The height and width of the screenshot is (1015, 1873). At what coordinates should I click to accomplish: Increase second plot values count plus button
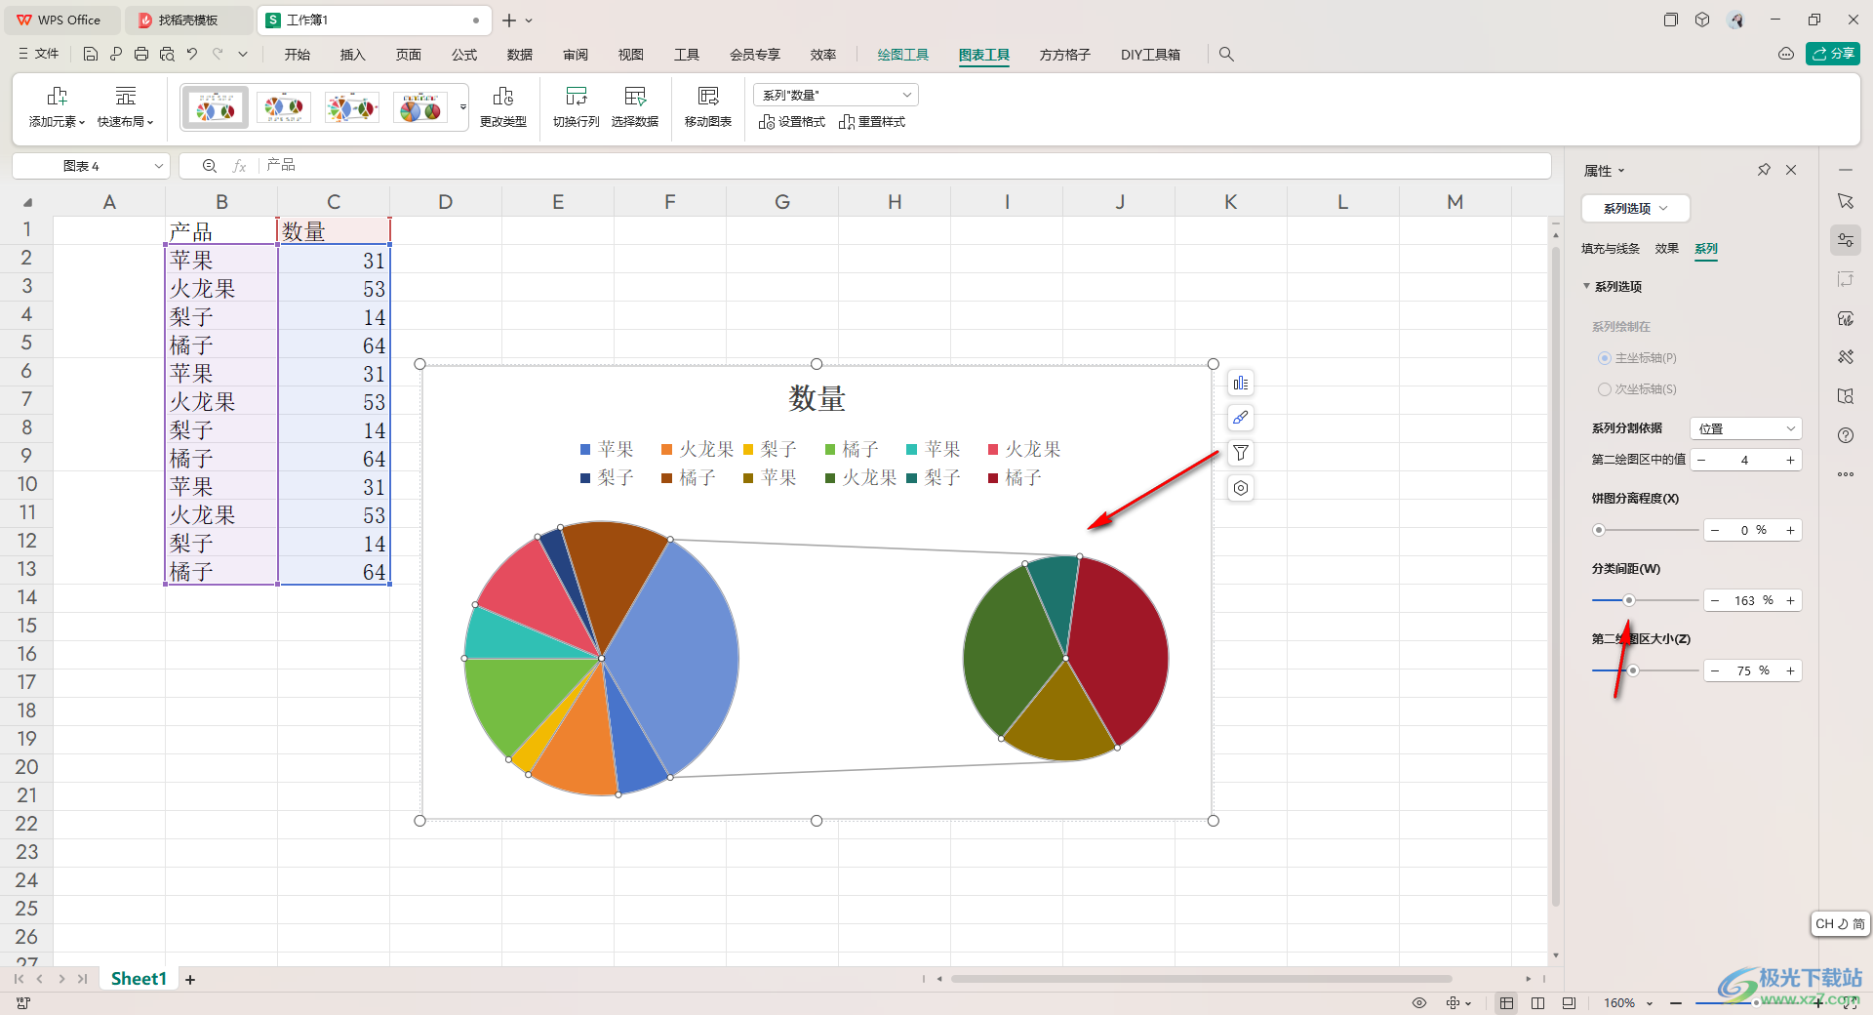pyautogui.click(x=1790, y=460)
